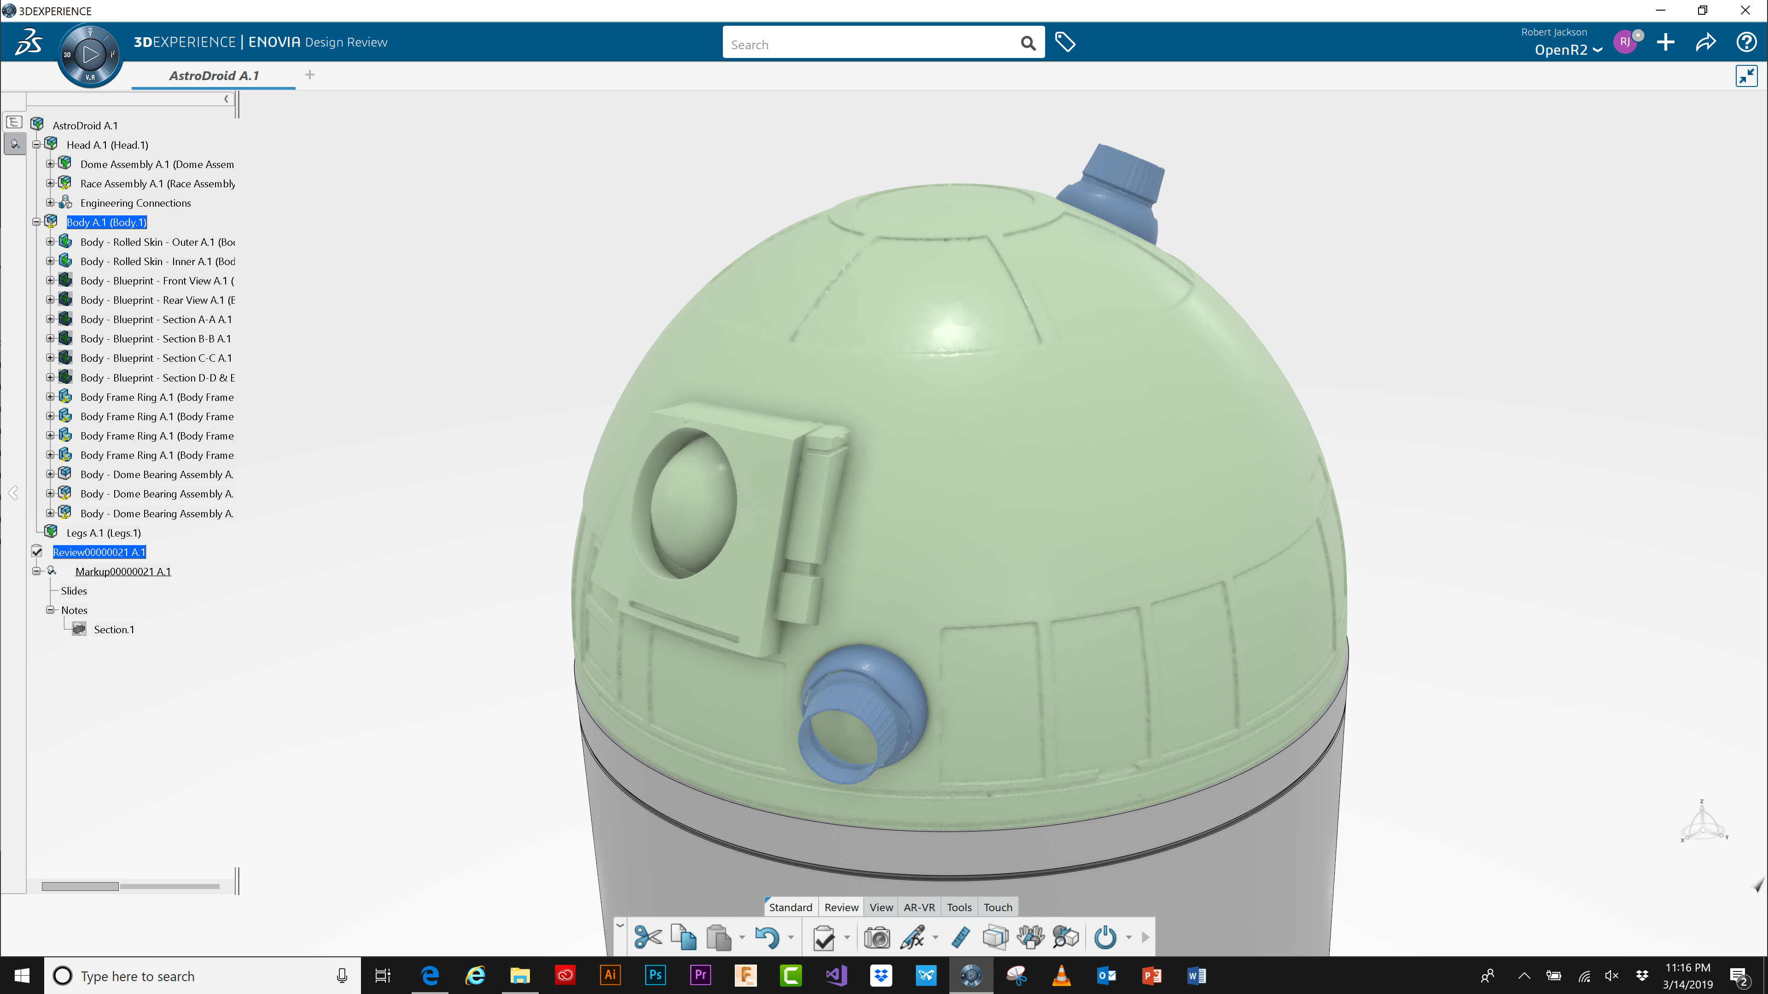Collapse the Body A.1 node
The width and height of the screenshot is (1768, 994).
pyautogui.click(x=36, y=221)
